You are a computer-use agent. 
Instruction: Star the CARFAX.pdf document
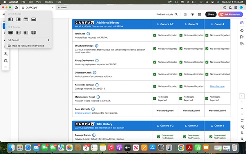(23, 7)
